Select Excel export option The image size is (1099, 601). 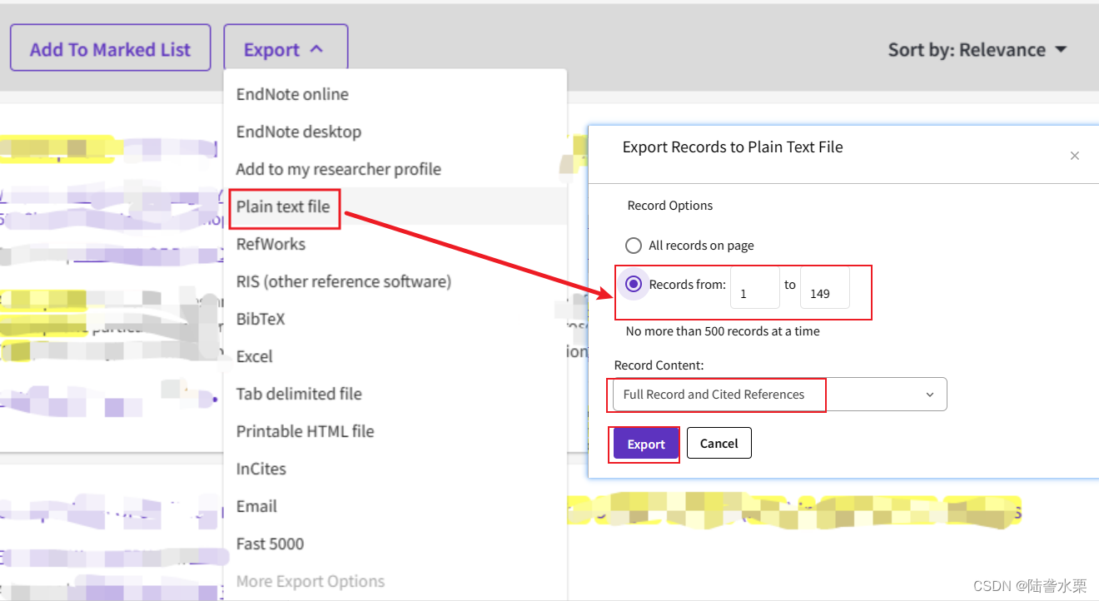(x=395, y=356)
